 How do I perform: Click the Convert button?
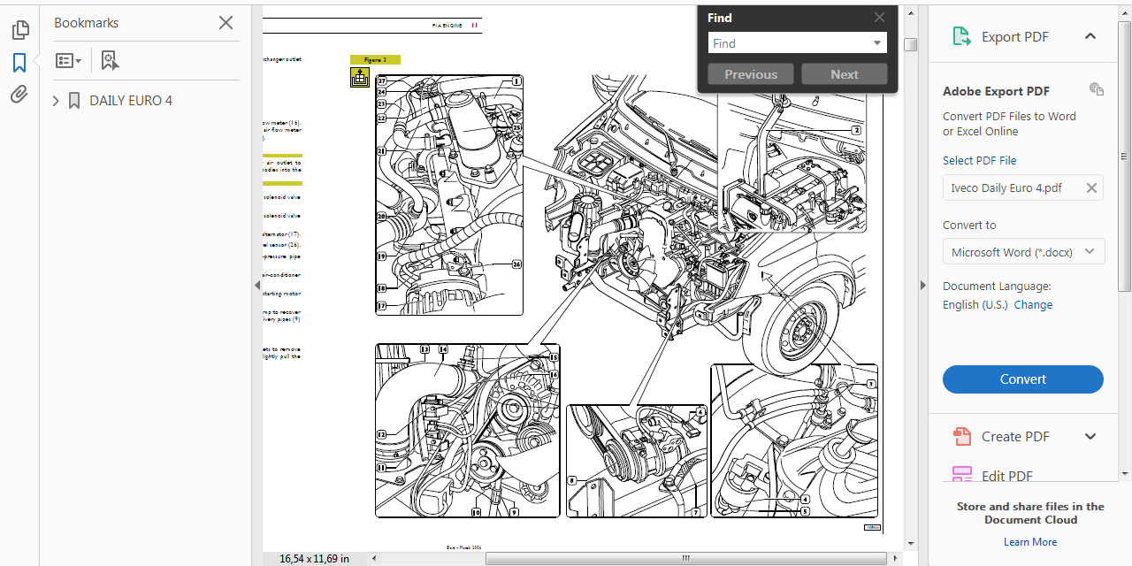(1022, 379)
